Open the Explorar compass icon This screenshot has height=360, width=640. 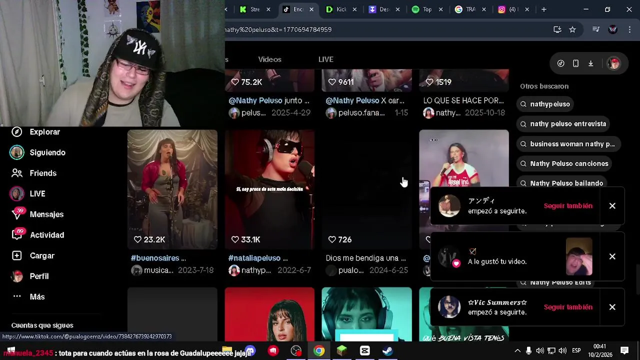point(17,132)
